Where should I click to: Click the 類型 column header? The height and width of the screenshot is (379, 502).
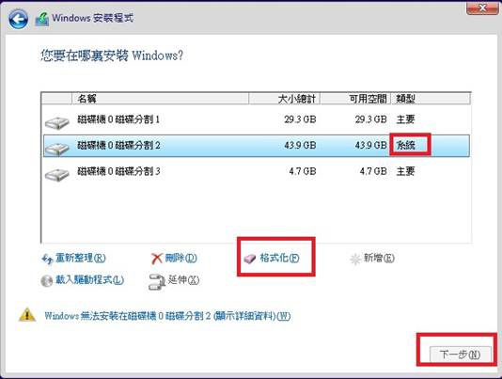pyautogui.click(x=431, y=99)
